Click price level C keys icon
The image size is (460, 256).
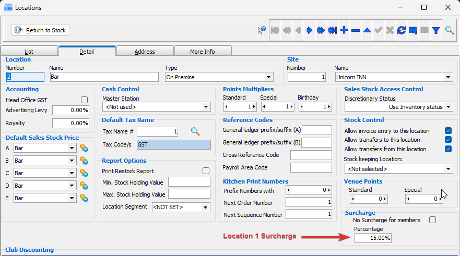pos(84,173)
